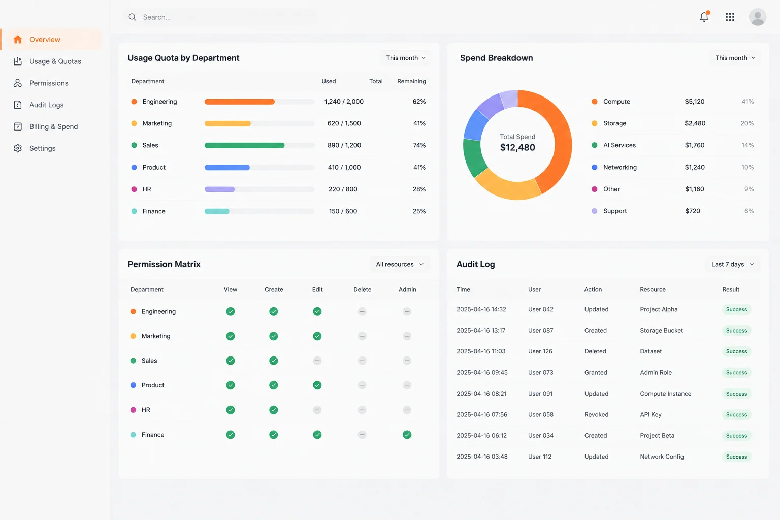Click Storage amount $2,480

coord(695,123)
